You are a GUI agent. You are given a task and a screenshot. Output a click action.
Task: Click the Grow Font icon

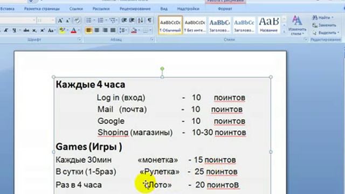pyautogui.click(x=60, y=20)
